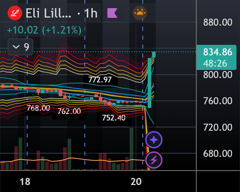Click the purple lightning bolt button
The image size is (240, 192).
point(154,160)
